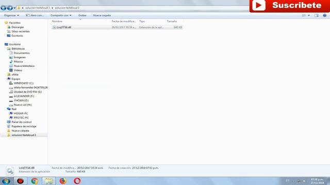Open the ofelia user folder
This screenshot has height=185, width=330.
(x=15, y=75)
